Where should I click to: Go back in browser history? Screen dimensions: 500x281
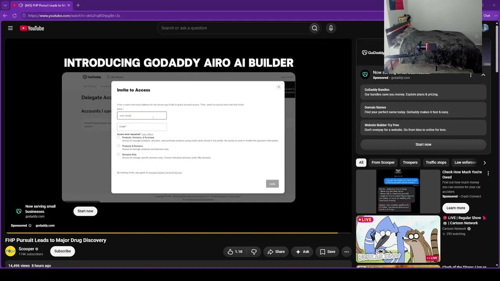click(x=5, y=16)
